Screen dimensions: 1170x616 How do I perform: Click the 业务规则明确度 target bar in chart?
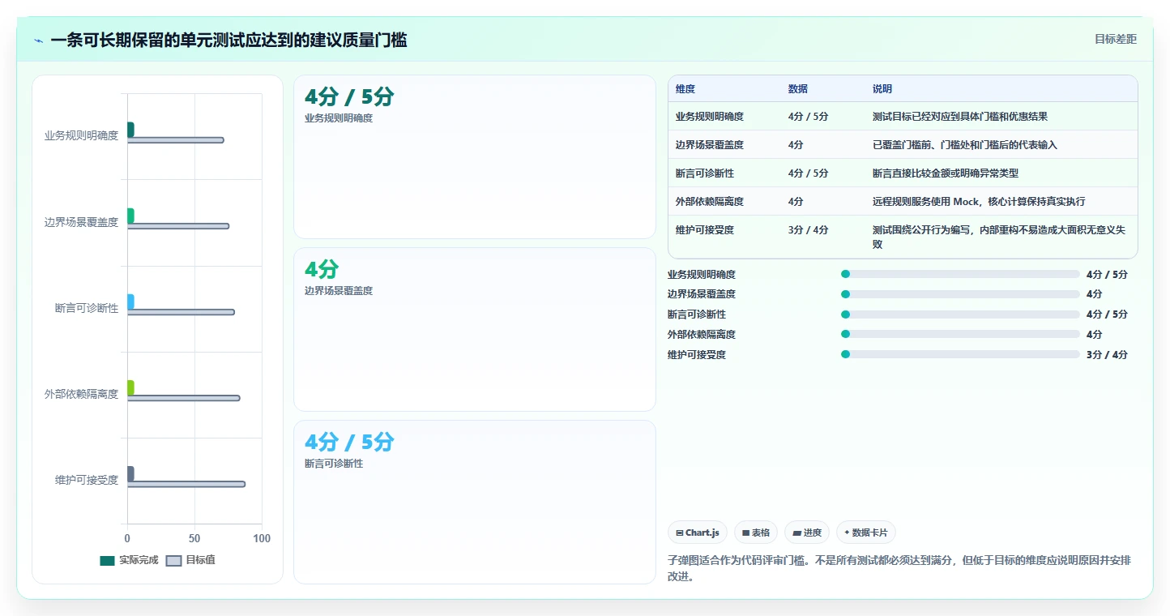tap(175, 140)
